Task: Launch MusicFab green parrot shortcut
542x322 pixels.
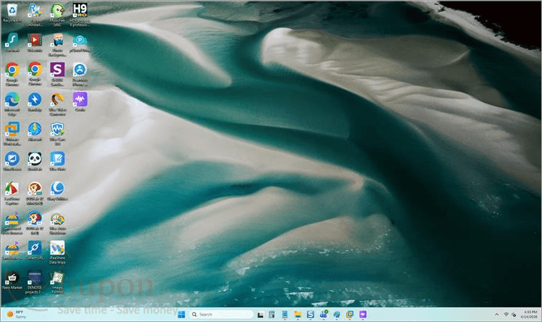Action: pos(57,14)
